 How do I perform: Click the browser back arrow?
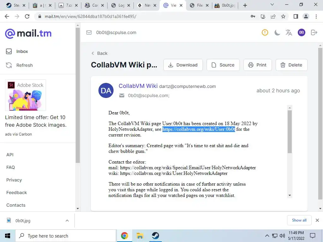tap(7, 16)
